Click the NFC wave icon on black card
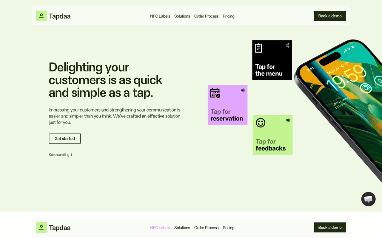Screen dimensions: 382x238 pyautogui.click(x=287, y=46)
